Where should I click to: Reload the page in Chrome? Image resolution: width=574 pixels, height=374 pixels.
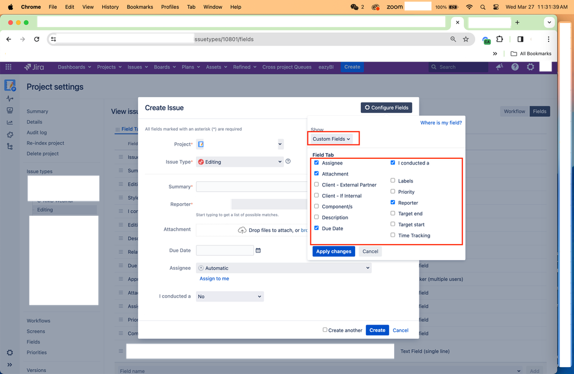(x=37, y=39)
